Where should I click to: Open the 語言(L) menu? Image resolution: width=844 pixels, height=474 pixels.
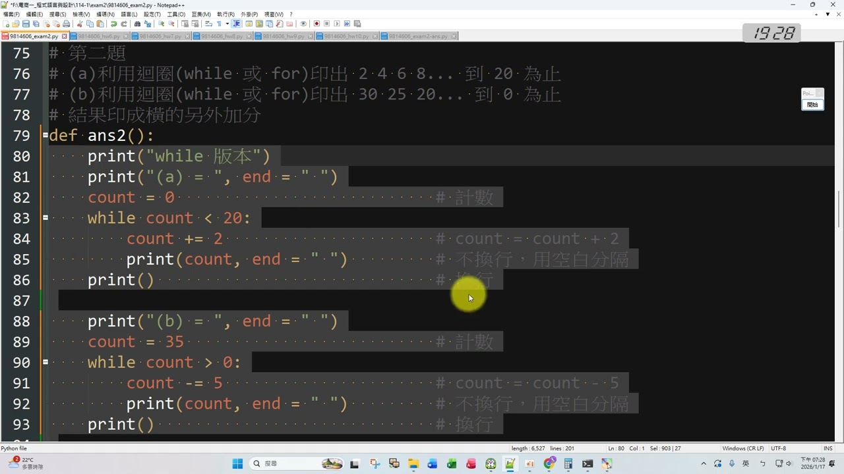point(130,14)
